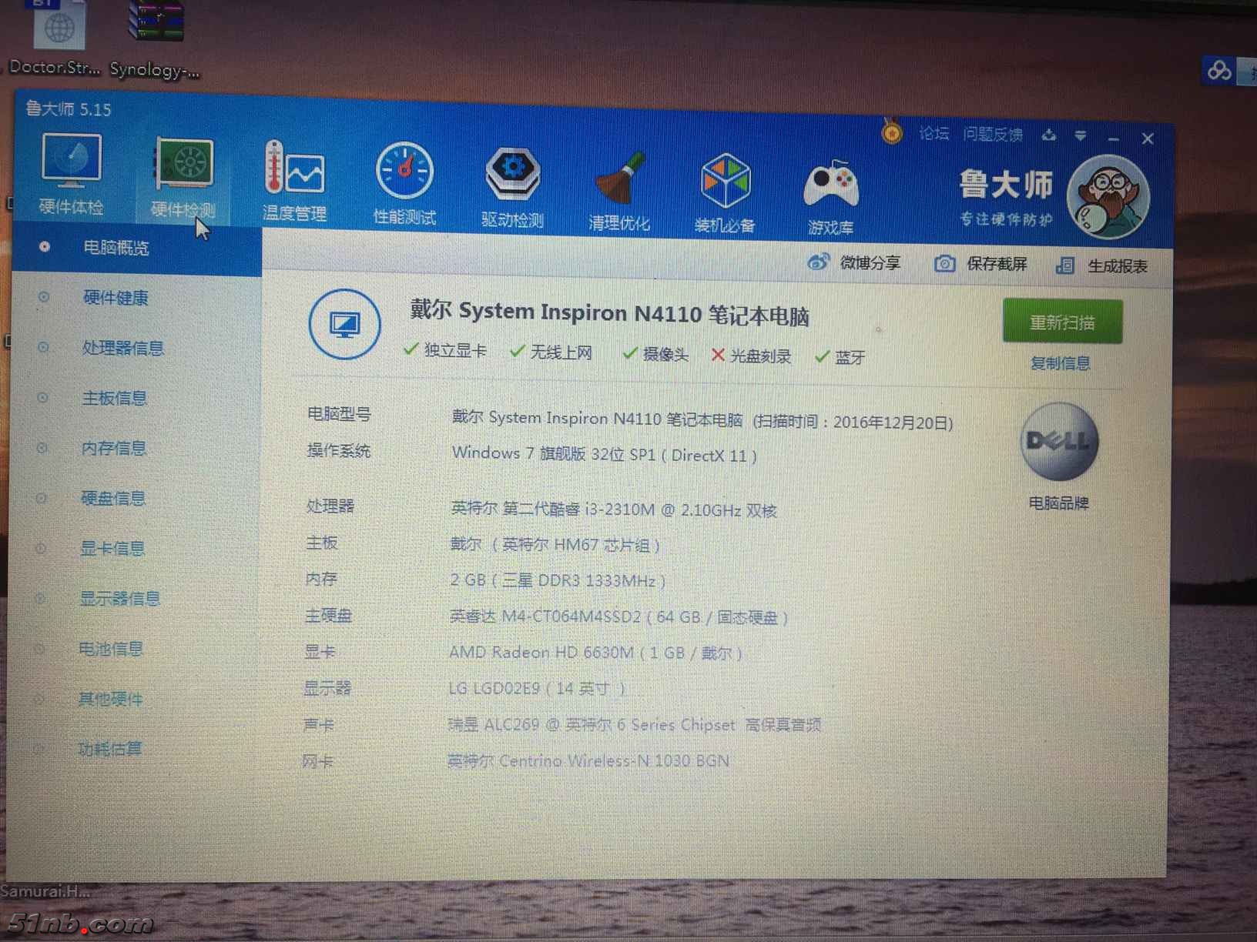
Task: Click the Dell 电脑品牌 logo
Action: 1059,442
